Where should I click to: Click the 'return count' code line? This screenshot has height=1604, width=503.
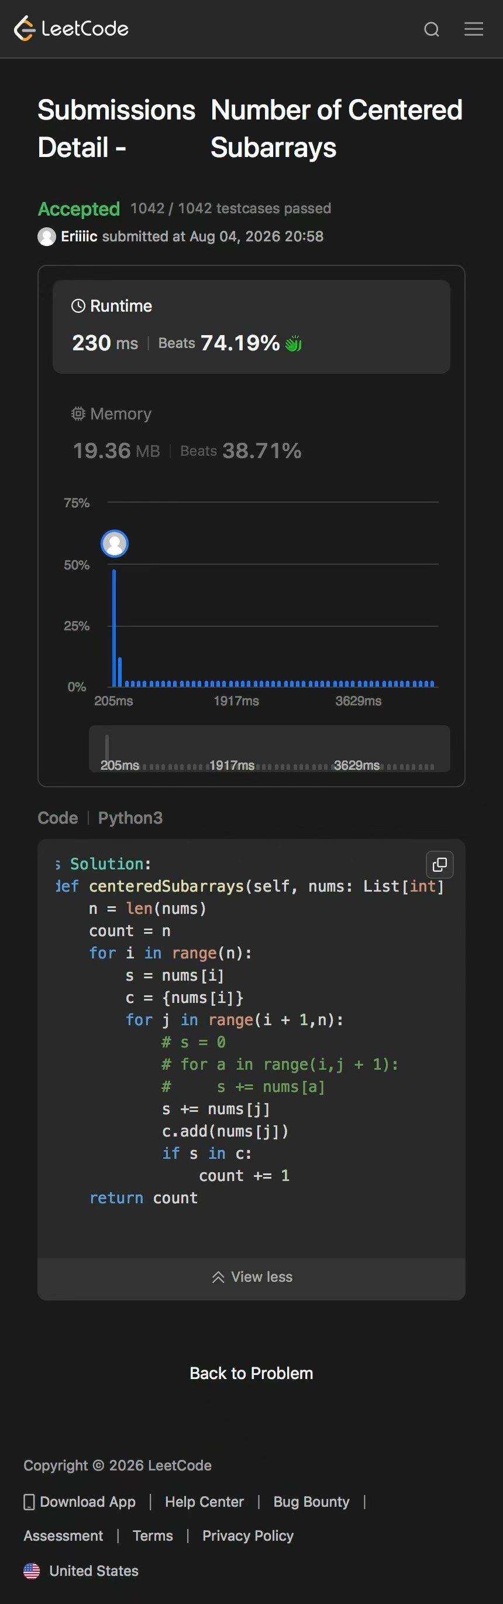[x=144, y=1198]
